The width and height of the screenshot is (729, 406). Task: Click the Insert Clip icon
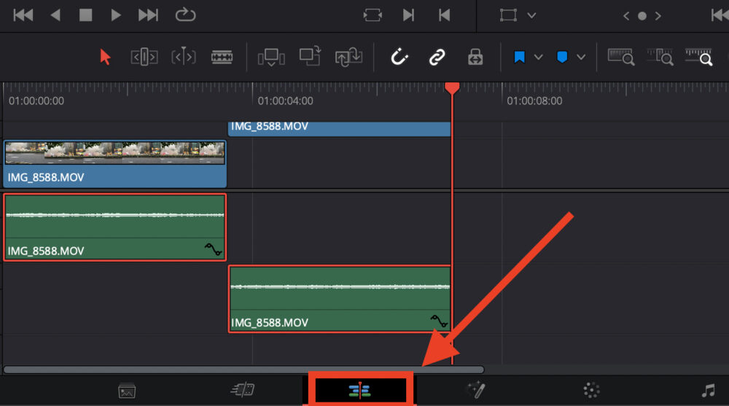[x=271, y=57]
